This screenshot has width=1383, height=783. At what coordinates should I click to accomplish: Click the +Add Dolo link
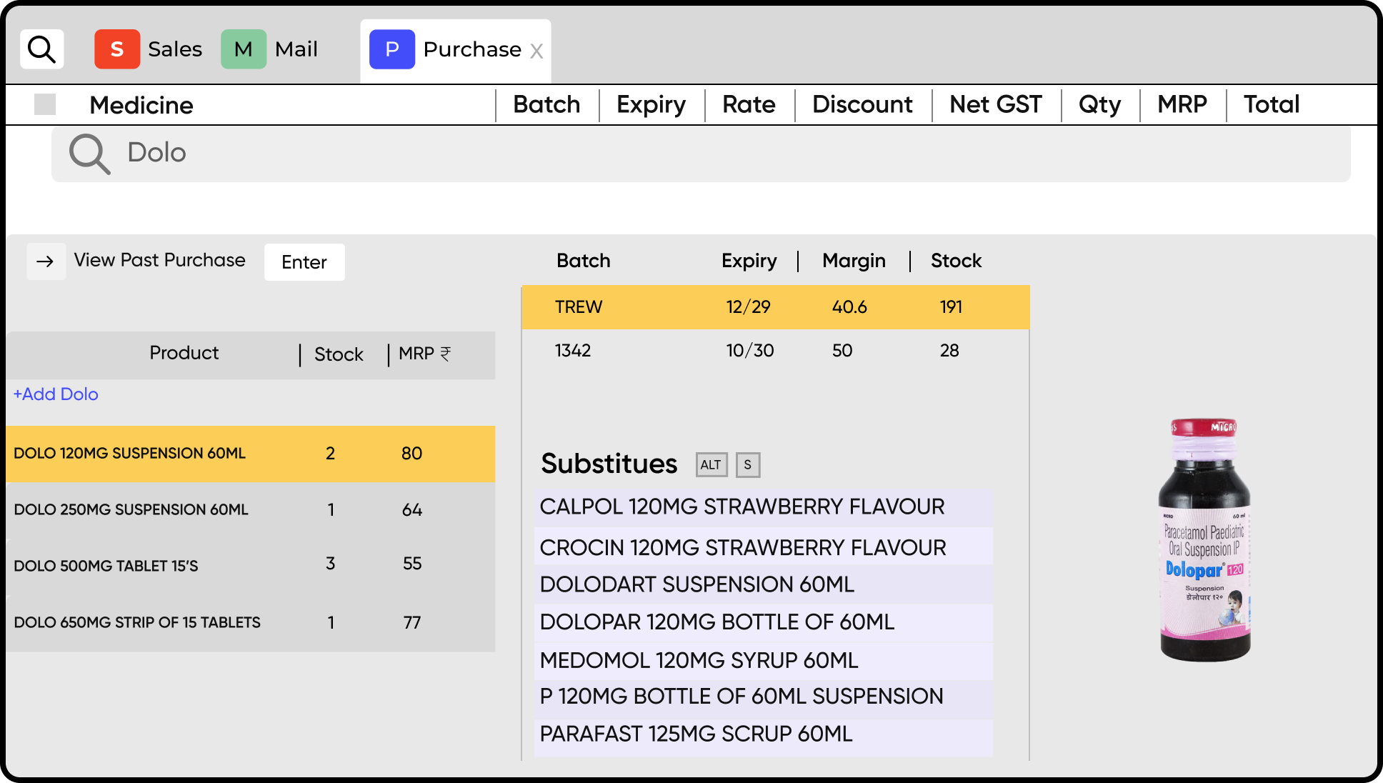tap(56, 394)
